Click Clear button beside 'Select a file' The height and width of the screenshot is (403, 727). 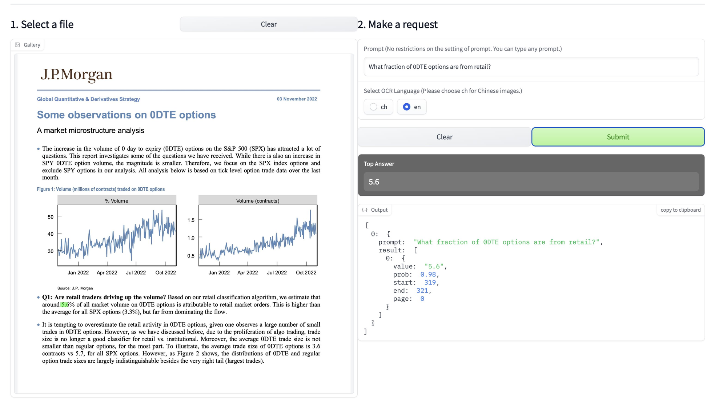268,24
